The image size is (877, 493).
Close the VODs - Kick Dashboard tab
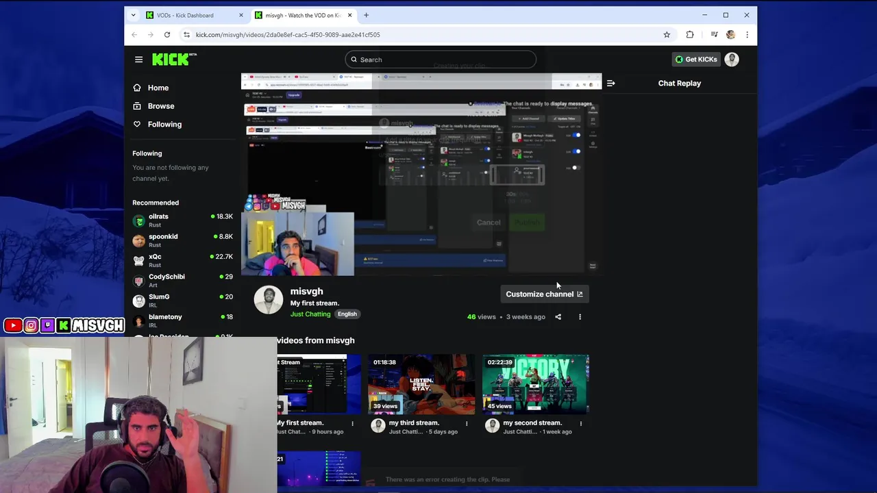pyautogui.click(x=240, y=15)
